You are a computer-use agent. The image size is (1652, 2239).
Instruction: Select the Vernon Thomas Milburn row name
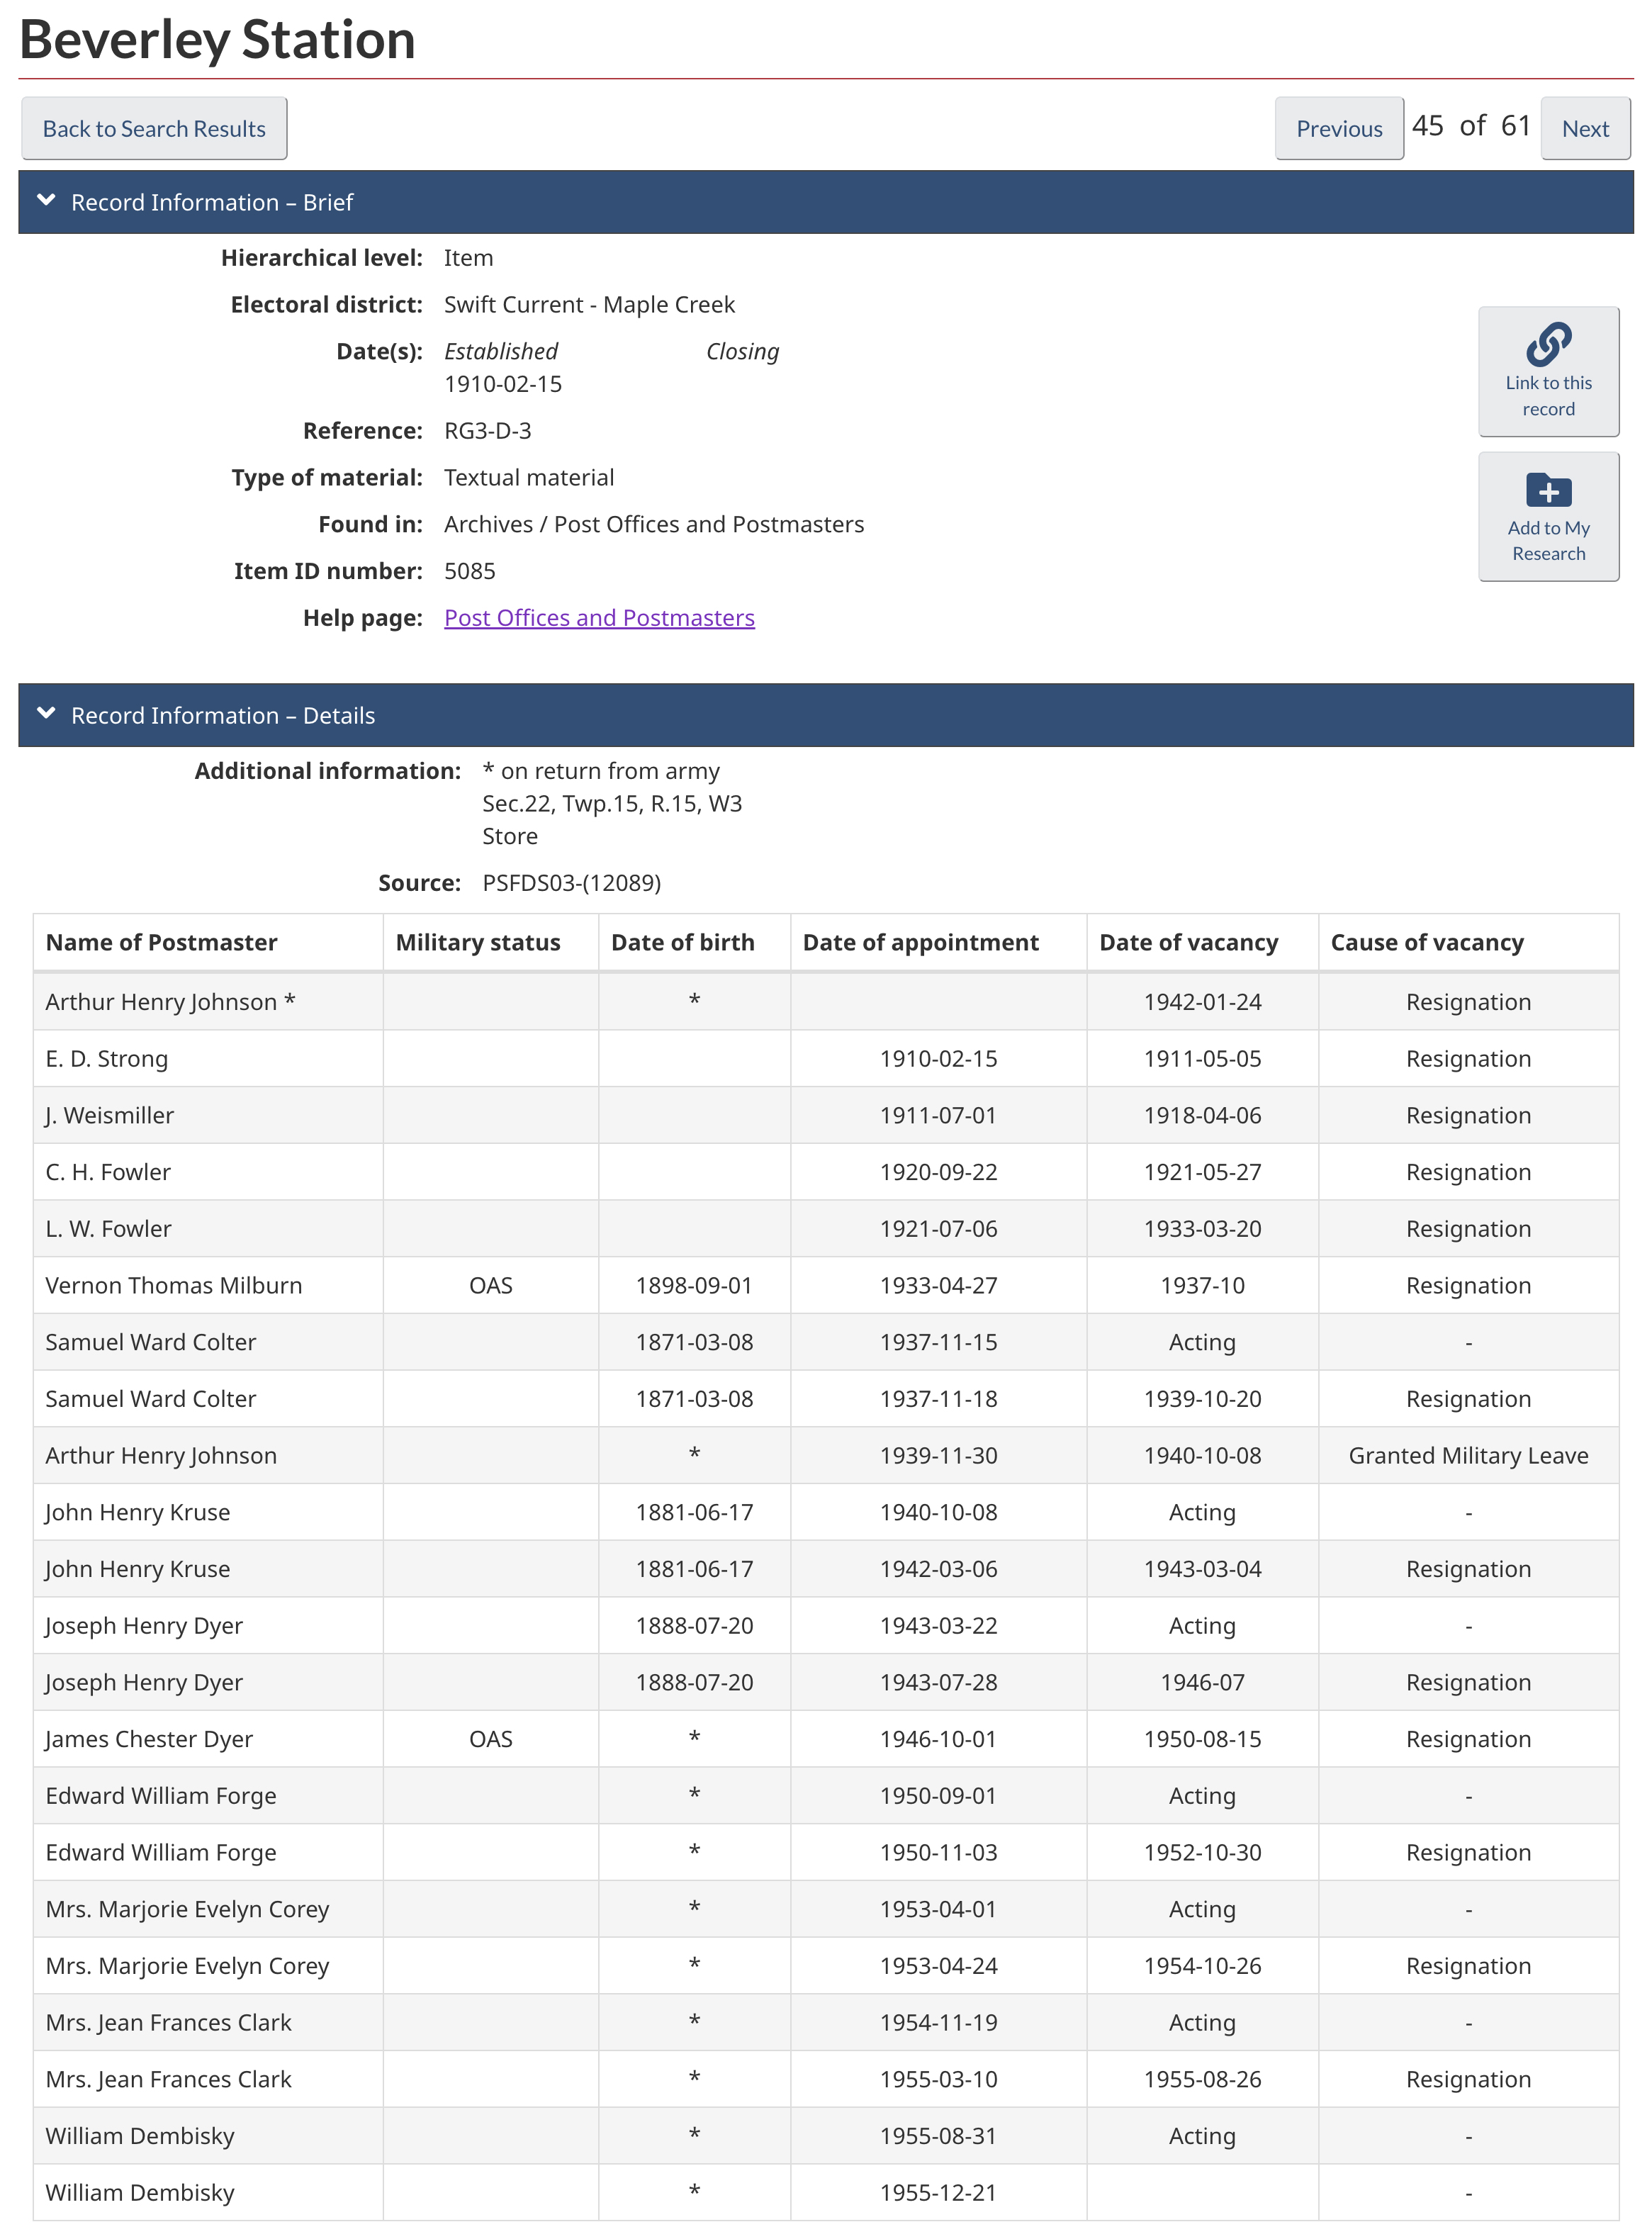coord(174,1285)
